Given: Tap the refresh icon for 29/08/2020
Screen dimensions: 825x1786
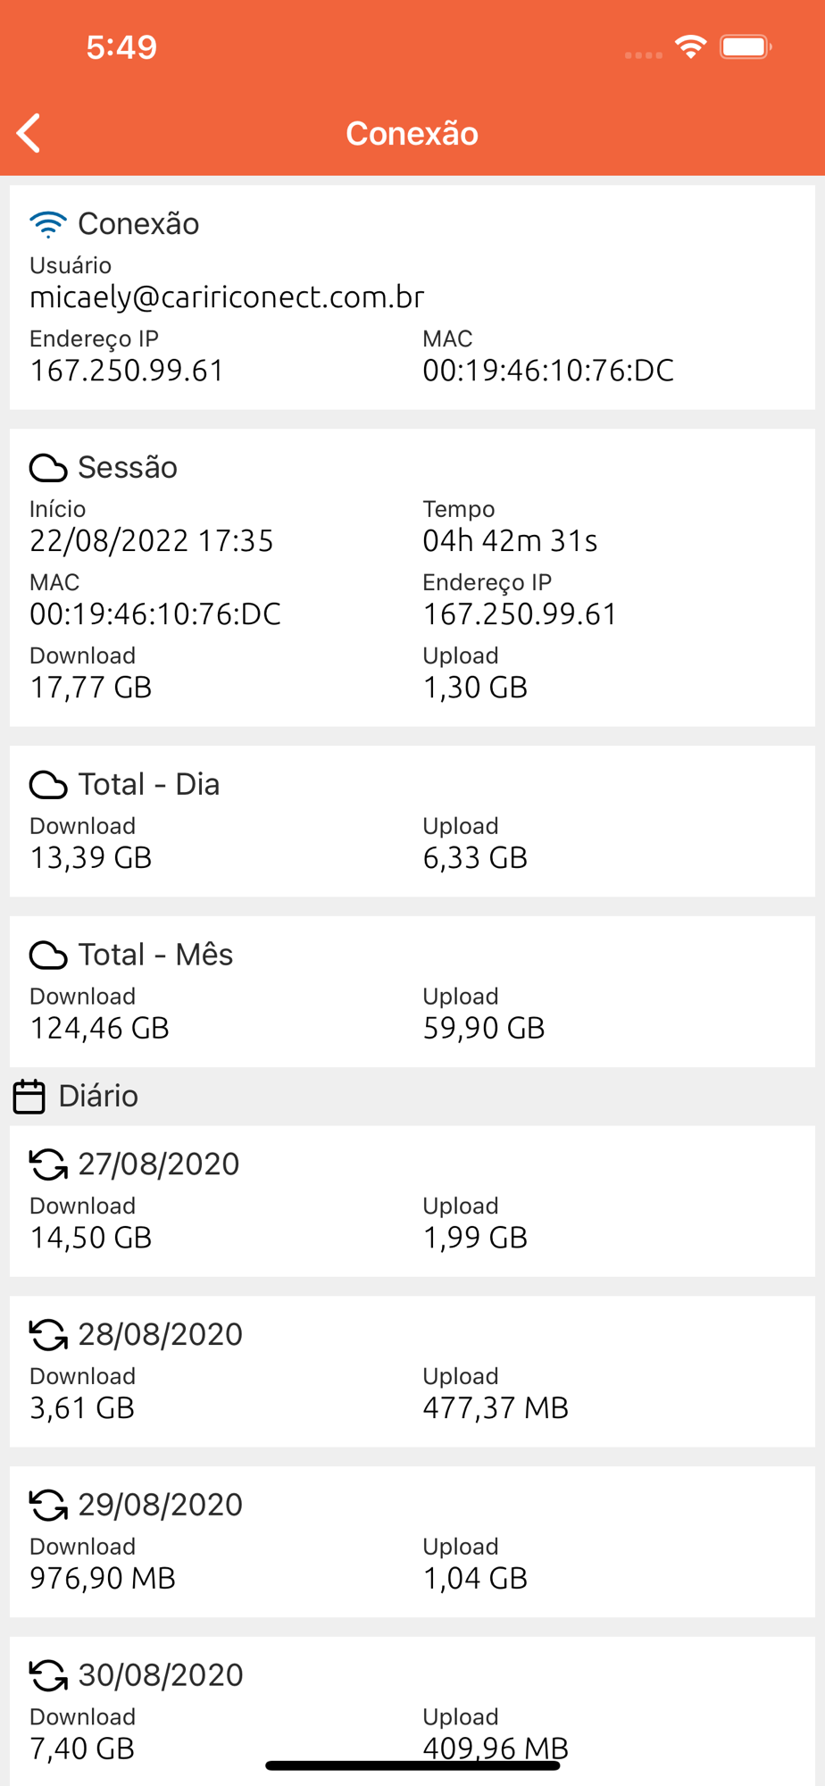Looking at the screenshot, I should (x=48, y=1505).
